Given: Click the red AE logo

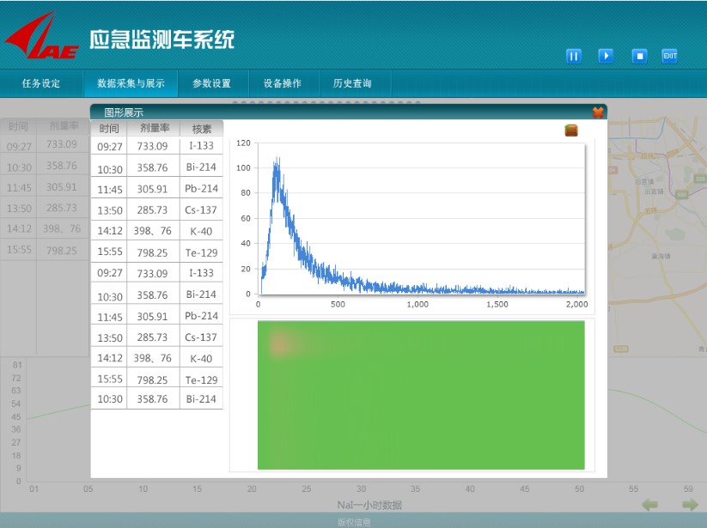Looking at the screenshot, I should [x=41, y=40].
